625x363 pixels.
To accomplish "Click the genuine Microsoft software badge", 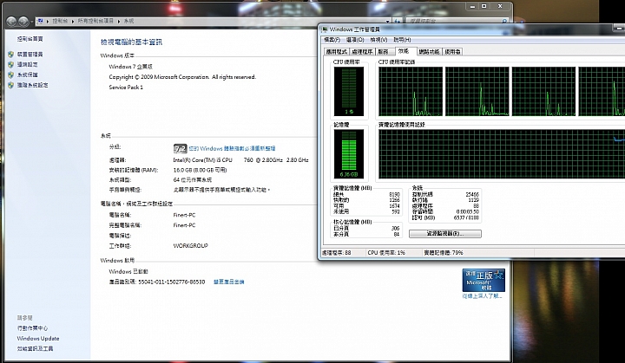I will tap(484, 280).
